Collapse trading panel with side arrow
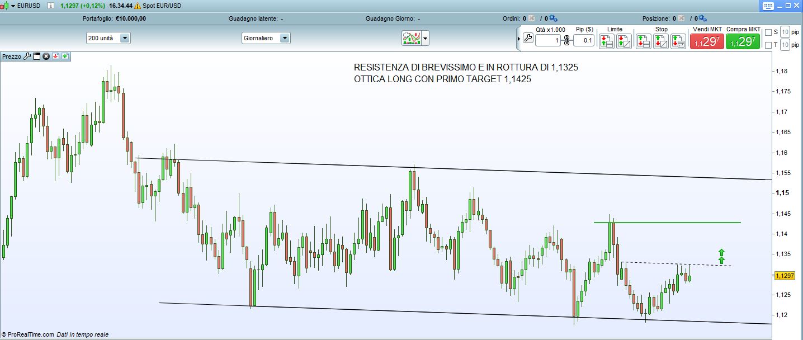Screen dimensions: 803x340 pyautogui.click(x=519, y=39)
